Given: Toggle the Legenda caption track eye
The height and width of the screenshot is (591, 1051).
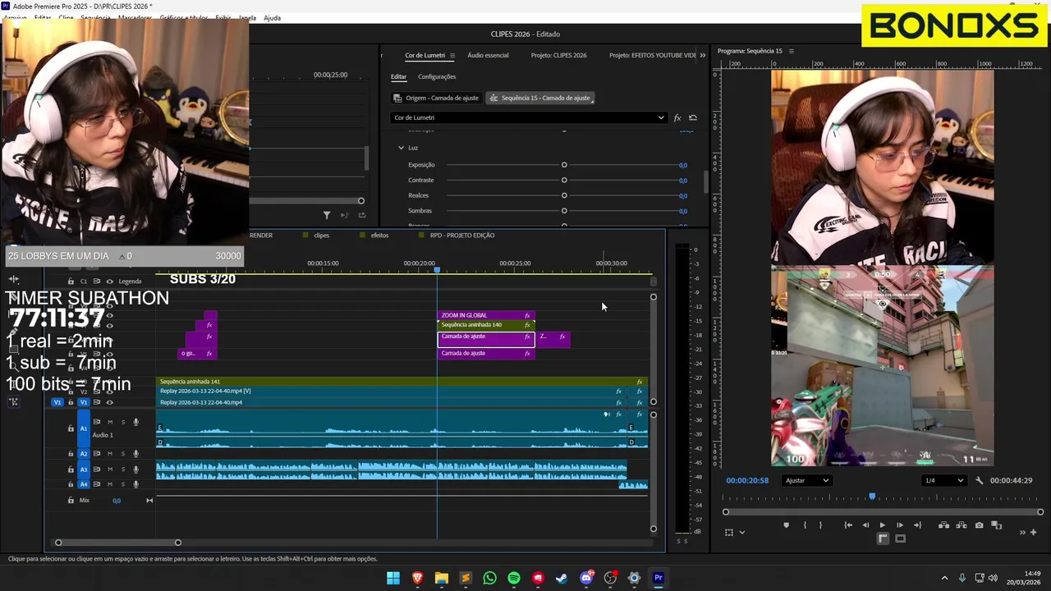Looking at the screenshot, I should coord(109,282).
